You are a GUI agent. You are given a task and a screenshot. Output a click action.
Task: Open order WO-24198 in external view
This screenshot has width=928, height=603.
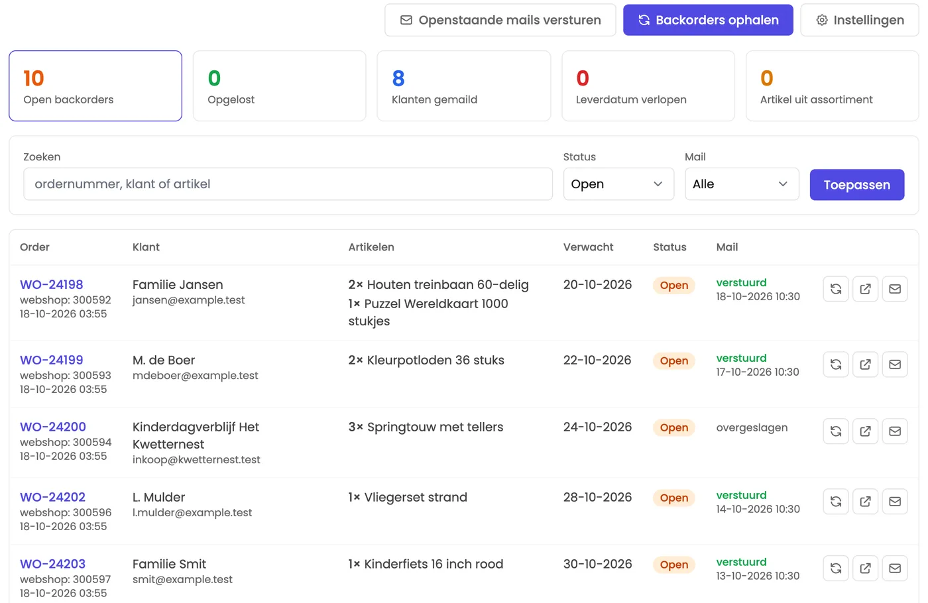click(x=866, y=289)
